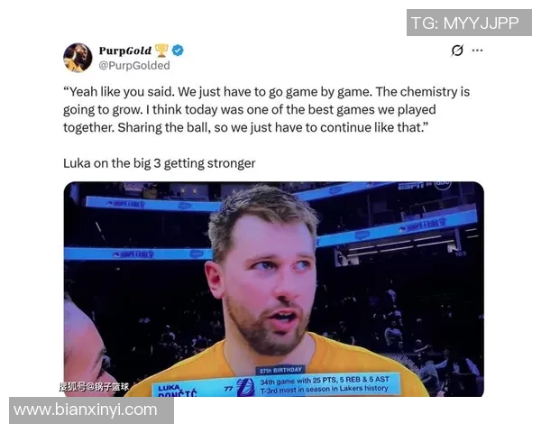The height and width of the screenshot is (433, 541).
Task: Click the Grok slashed-circle icon
Action: tap(457, 51)
